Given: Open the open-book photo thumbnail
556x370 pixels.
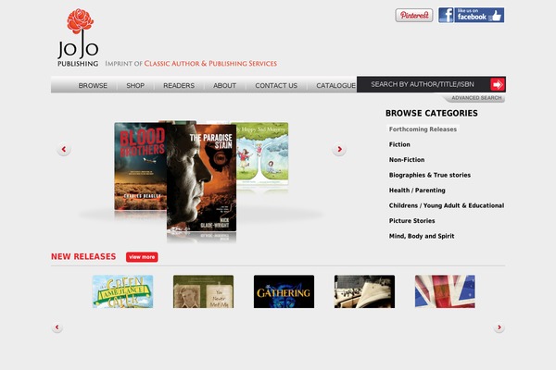Looking at the screenshot, I should [364, 291].
